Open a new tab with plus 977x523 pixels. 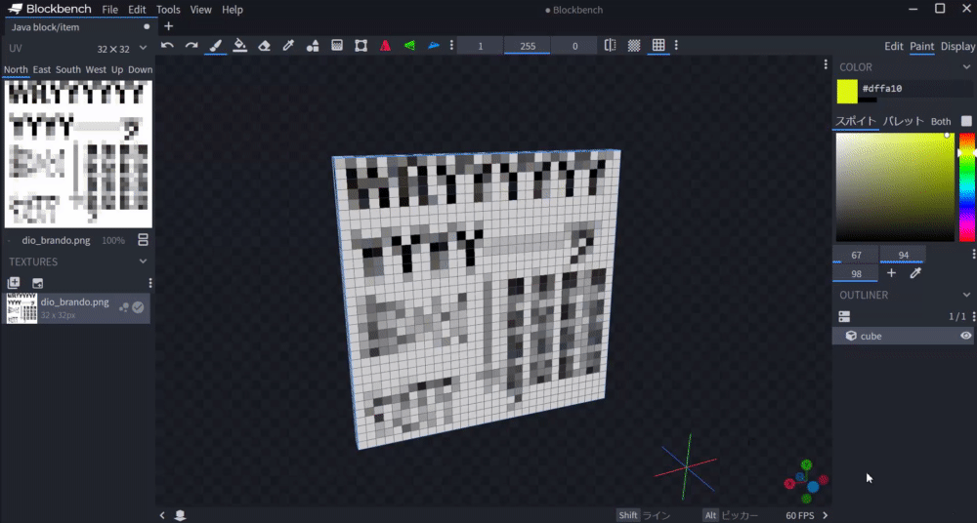pos(168,26)
